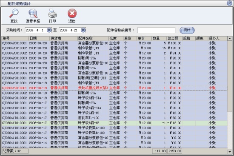The height and width of the screenshot is (156, 234).
Task: Click scrollbar up arrow
Action: click(230, 39)
